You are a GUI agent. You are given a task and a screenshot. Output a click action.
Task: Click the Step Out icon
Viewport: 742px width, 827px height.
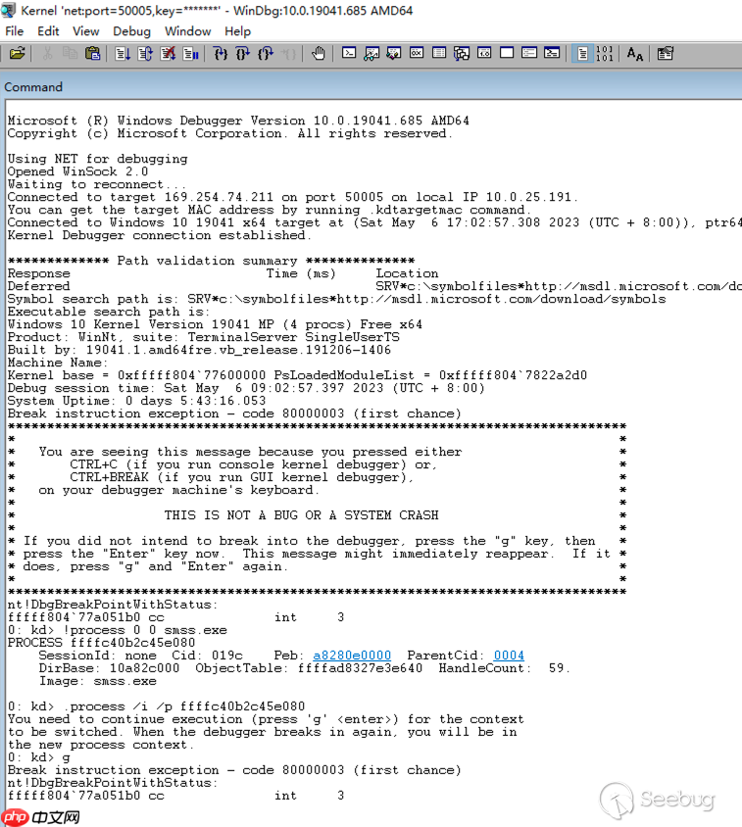click(x=266, y=53)
